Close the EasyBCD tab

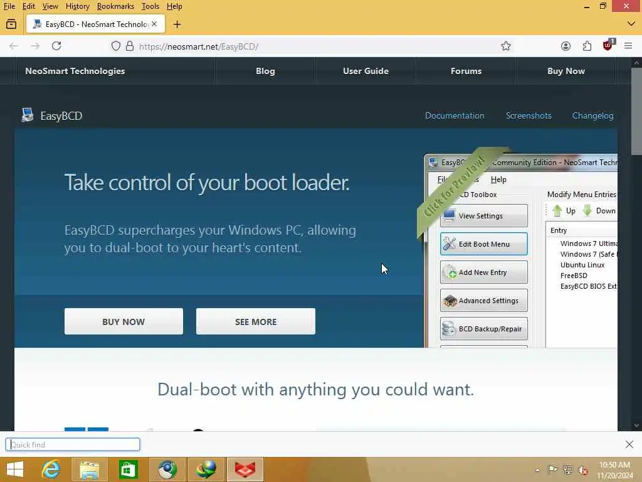(x=154, y=24)
